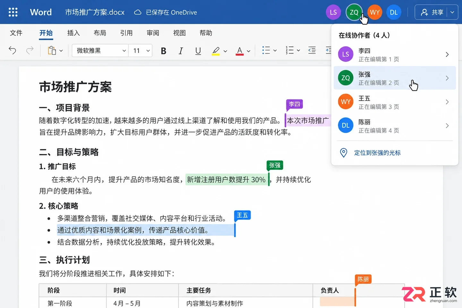Click the 共享 share button
The height and width of the screenshot is (308, 462).
[431, 13]
